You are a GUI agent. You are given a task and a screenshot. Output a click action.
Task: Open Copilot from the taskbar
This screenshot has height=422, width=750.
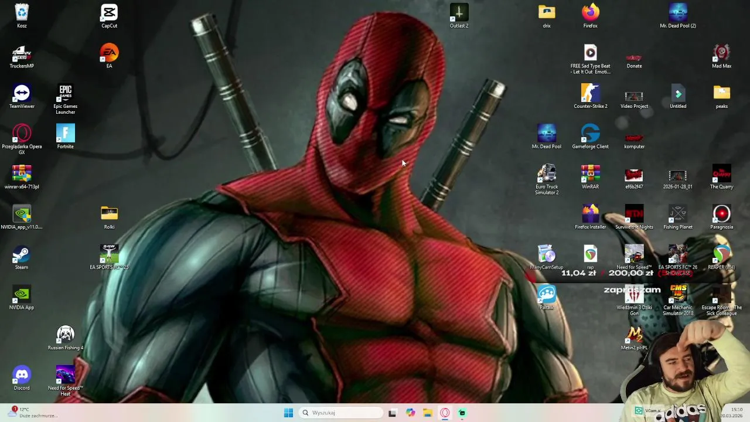pos(410,413)
